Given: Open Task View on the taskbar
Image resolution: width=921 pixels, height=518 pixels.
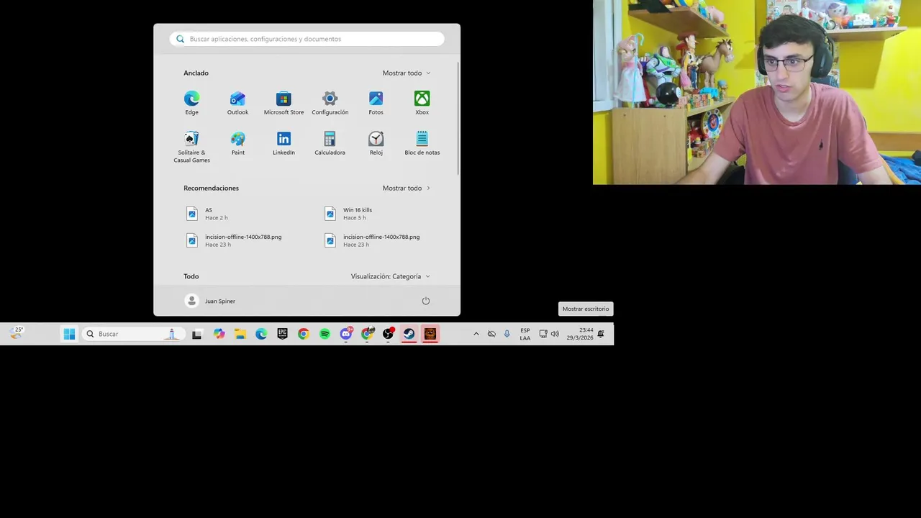Looking at the screenshot, I should pyautogui.click(x=197, y=334).
